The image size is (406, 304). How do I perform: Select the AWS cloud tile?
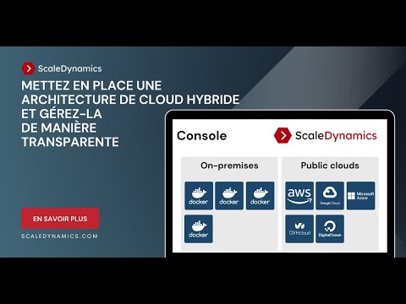299,196
